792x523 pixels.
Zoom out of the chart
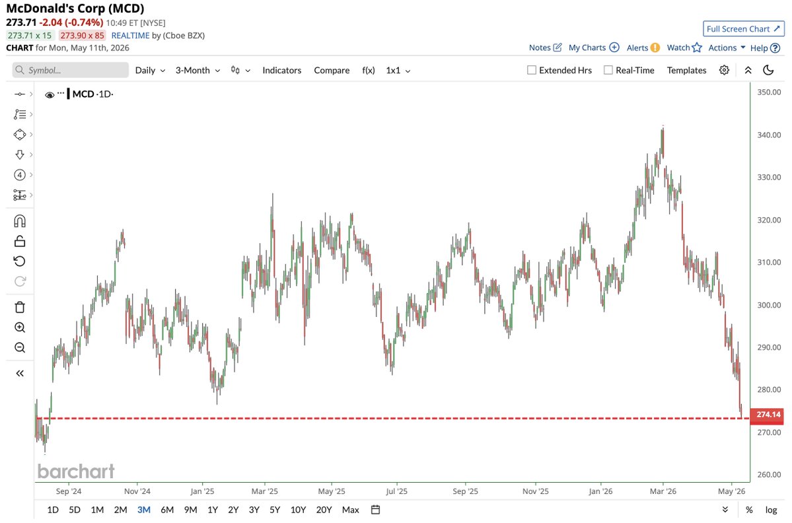pos(20,348)
